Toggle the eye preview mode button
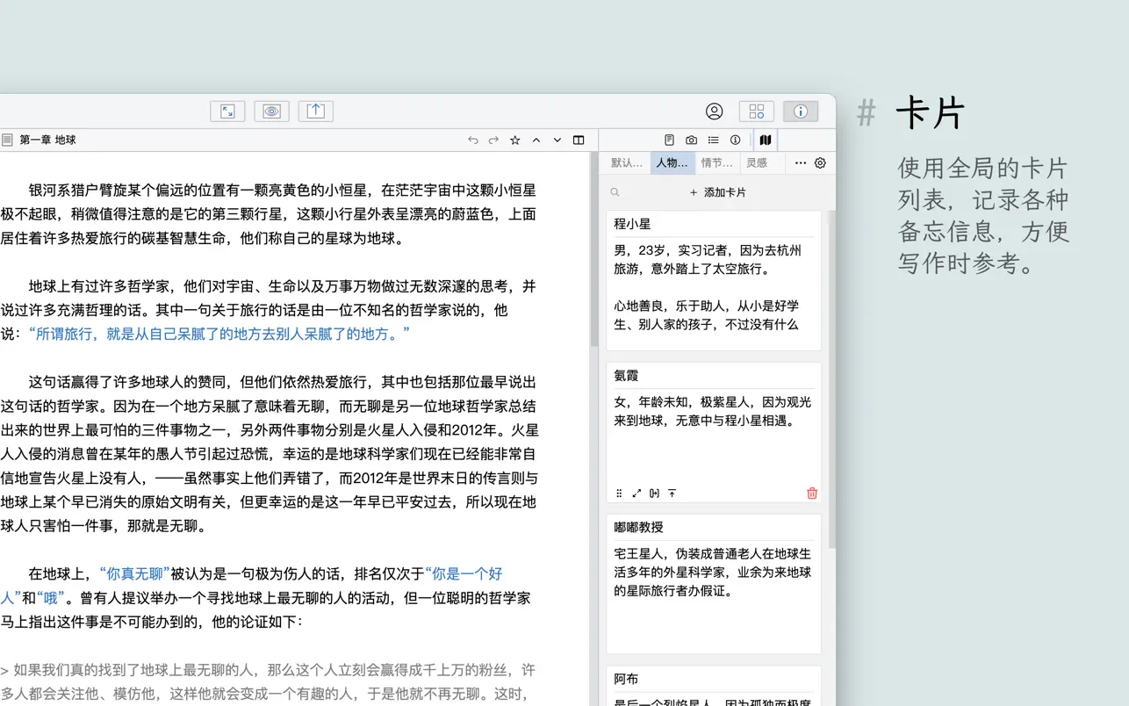 271,112
